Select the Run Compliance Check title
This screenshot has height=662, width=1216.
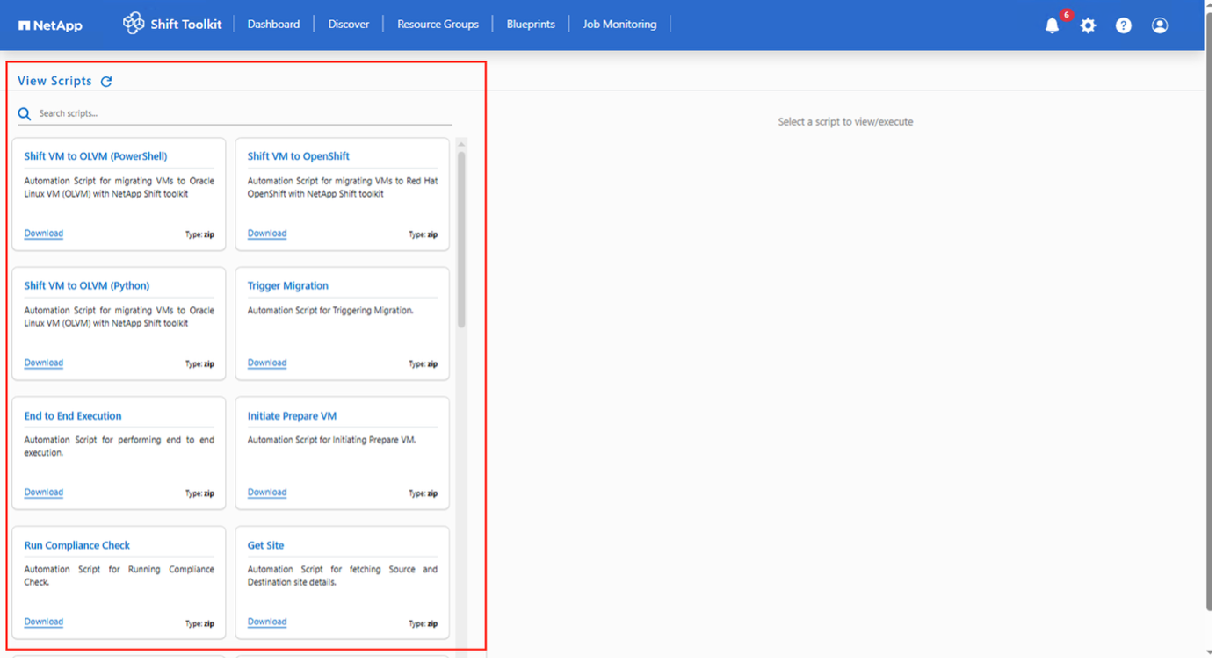[x=77, y=547]
